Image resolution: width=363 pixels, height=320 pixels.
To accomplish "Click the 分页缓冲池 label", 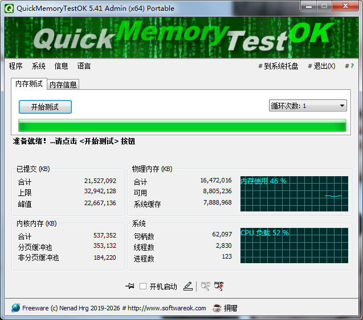I will 35,247.
